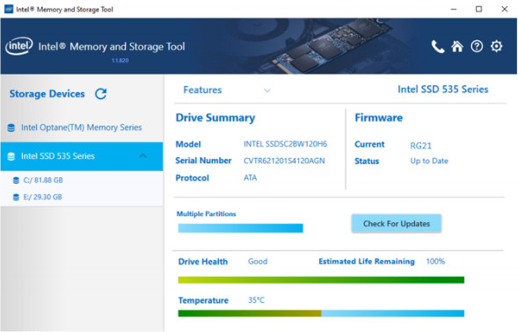Click the Check For Updates button
Image resolution: width=518 pixels, height=332 pixels.
coord(397,224)
